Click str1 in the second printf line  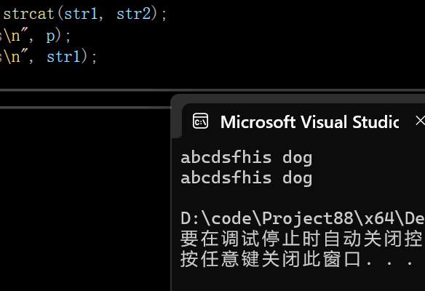click(63, 57)
